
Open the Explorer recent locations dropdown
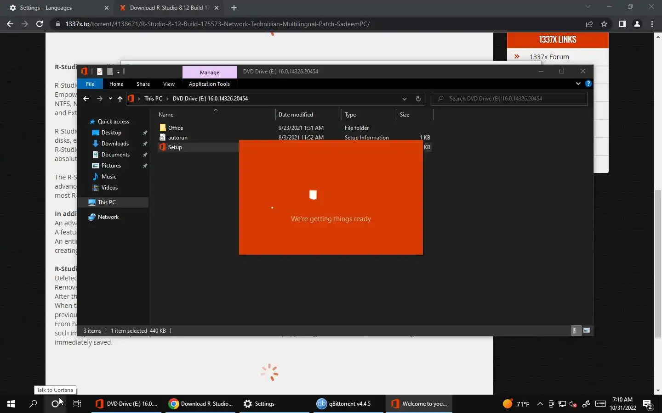[x=110, y=99]
